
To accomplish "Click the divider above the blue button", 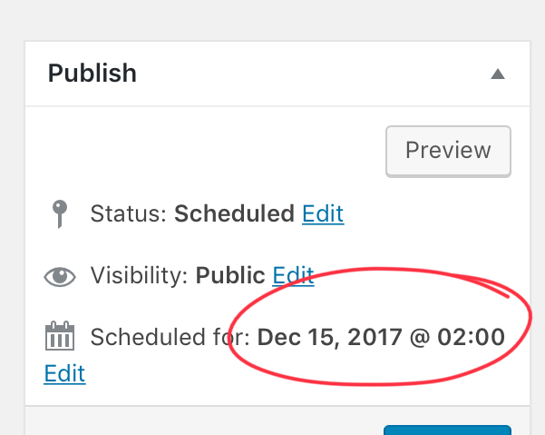I will coord(272,407).
